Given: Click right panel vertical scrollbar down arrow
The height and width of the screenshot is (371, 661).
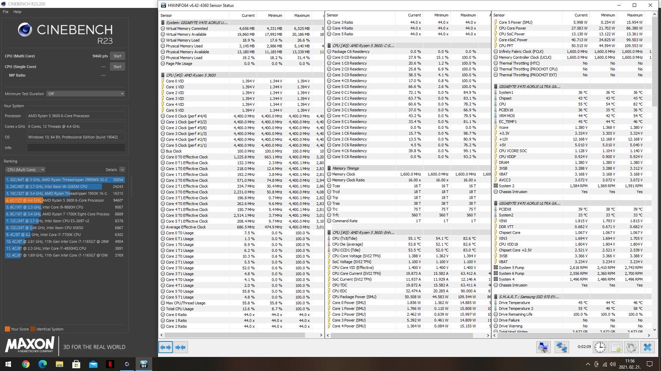Looking at the screenshot, I should (654, 330).
